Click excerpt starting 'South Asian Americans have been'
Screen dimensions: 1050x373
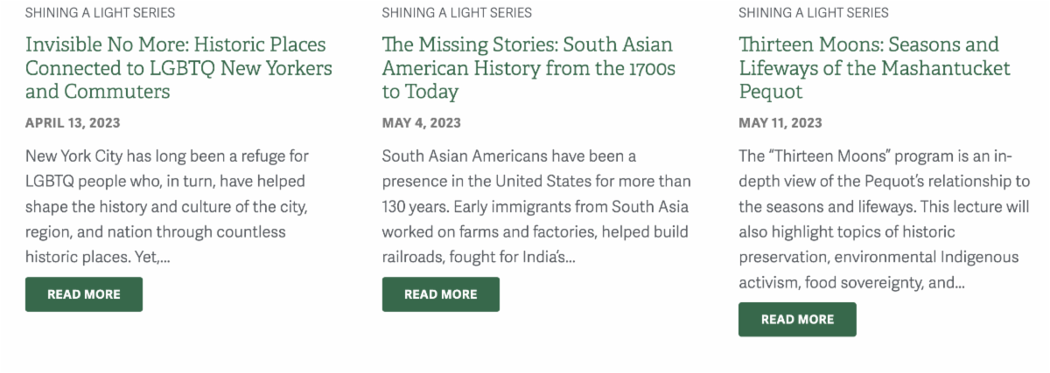pyautogui.click(x=508, y=156)
